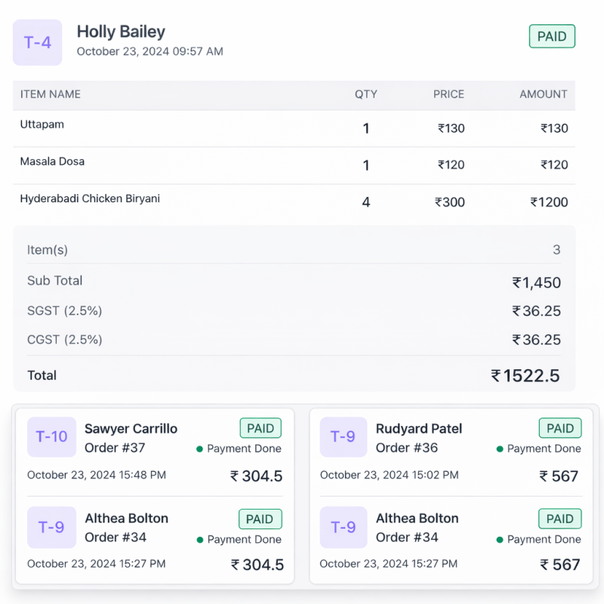Click the T-9 badge on Althea Bolton's left card
The image size is (604, 604).
pyautogui.click(x=51, y=527)
